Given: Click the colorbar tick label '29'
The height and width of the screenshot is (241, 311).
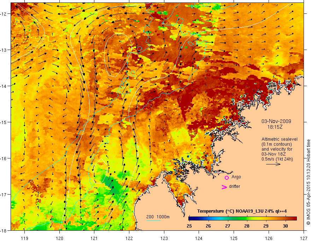Looking at the screenshot, I should (x=266, y=226).
